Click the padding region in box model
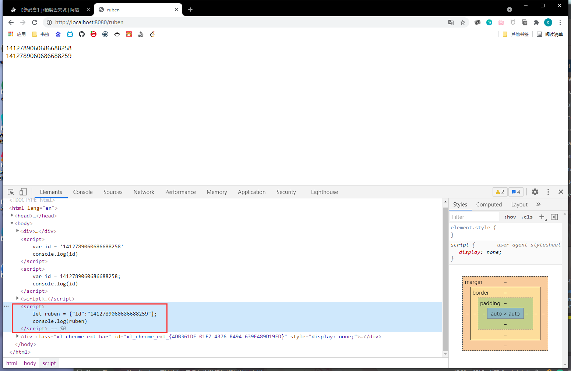This screenshot has width=571, height=371. tap(490, 303)
